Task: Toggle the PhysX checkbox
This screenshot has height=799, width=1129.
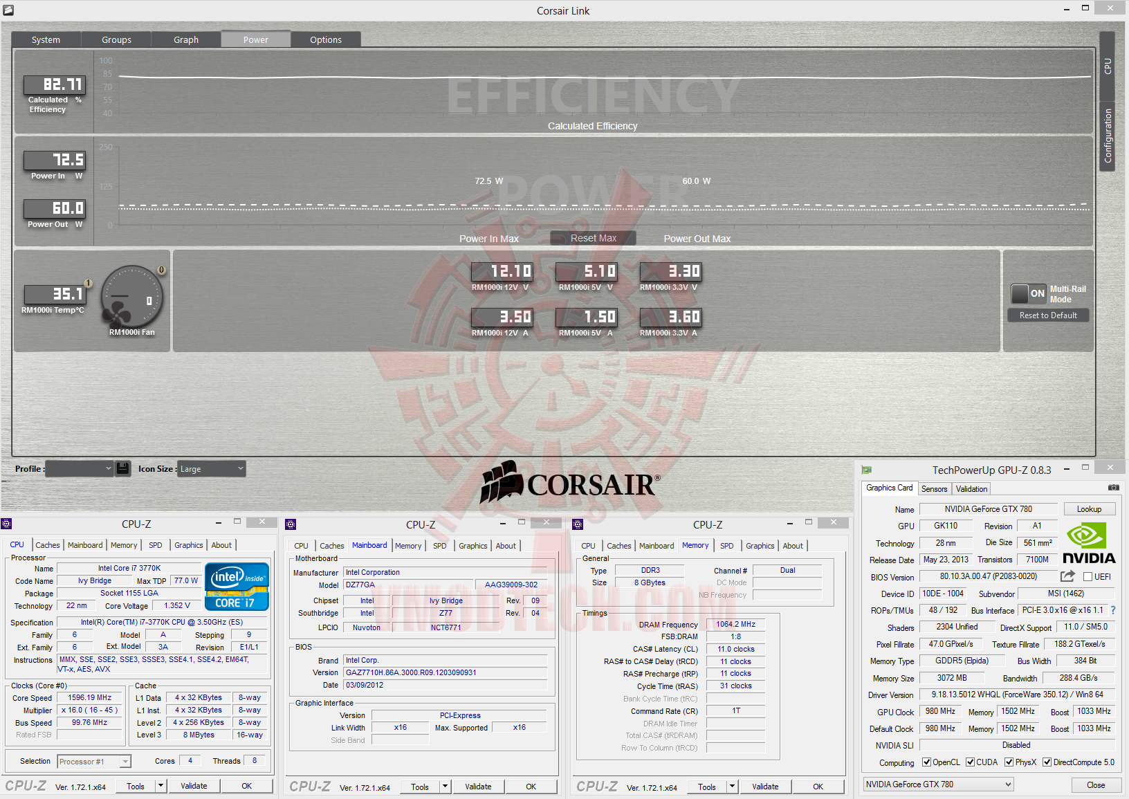Action: 1009,762
